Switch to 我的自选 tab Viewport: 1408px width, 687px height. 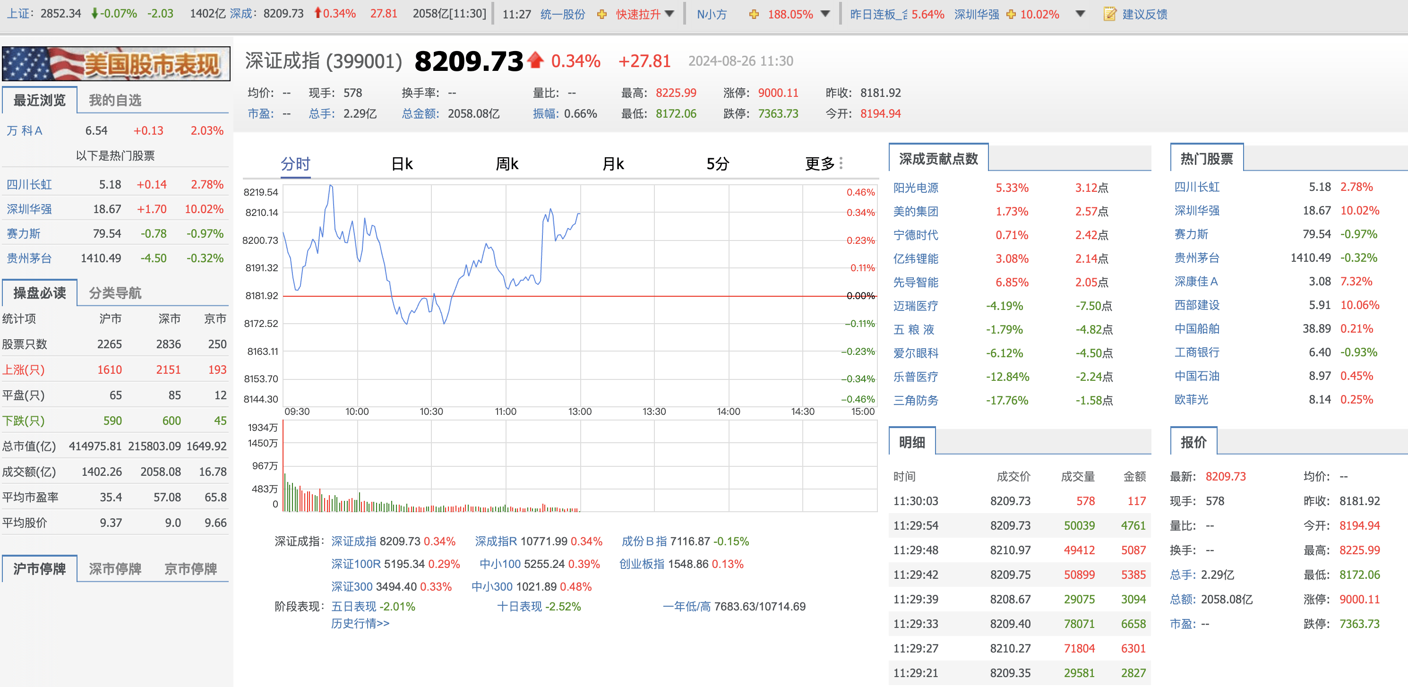[x=115, y=100]
